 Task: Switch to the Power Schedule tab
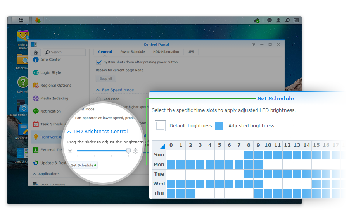pyautogui.click(x=132, y=52)
